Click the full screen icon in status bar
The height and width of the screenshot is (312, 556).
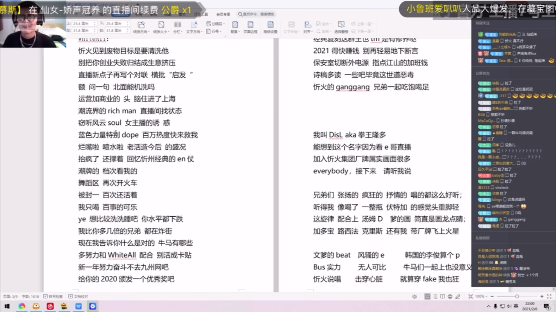(549, 297)
